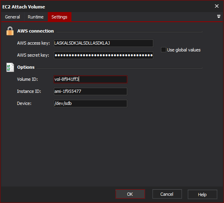
Task: Open the tab options dropdown arrow
Action: point(218,16)
